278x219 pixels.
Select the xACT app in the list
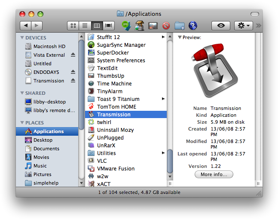click(126, 184)
